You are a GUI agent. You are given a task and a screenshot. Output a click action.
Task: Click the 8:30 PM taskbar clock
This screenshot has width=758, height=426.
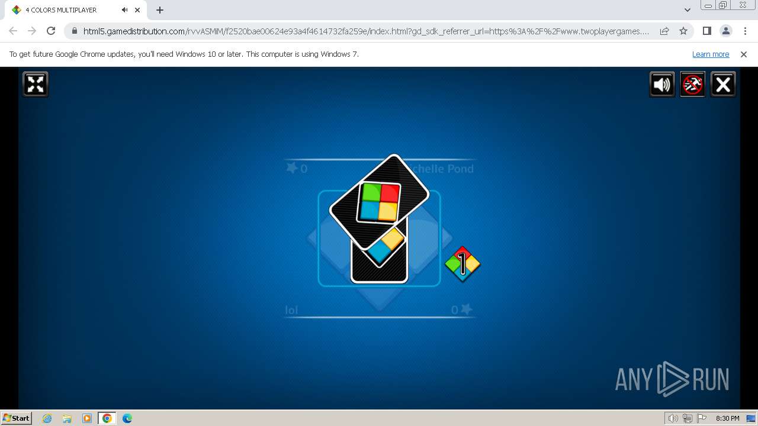[x=727, y=418]
